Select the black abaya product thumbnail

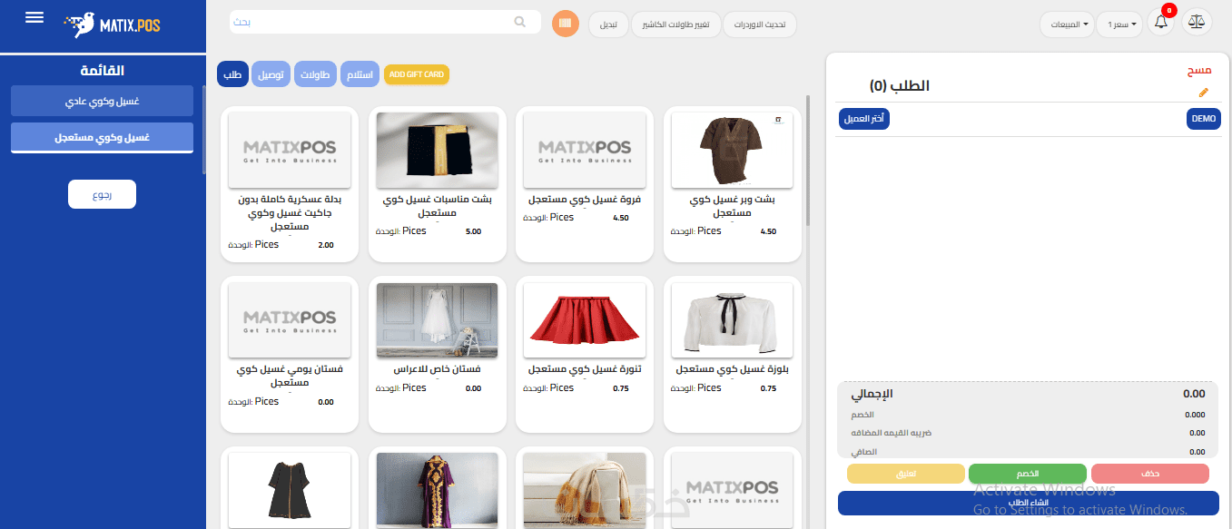pos(290,490)
